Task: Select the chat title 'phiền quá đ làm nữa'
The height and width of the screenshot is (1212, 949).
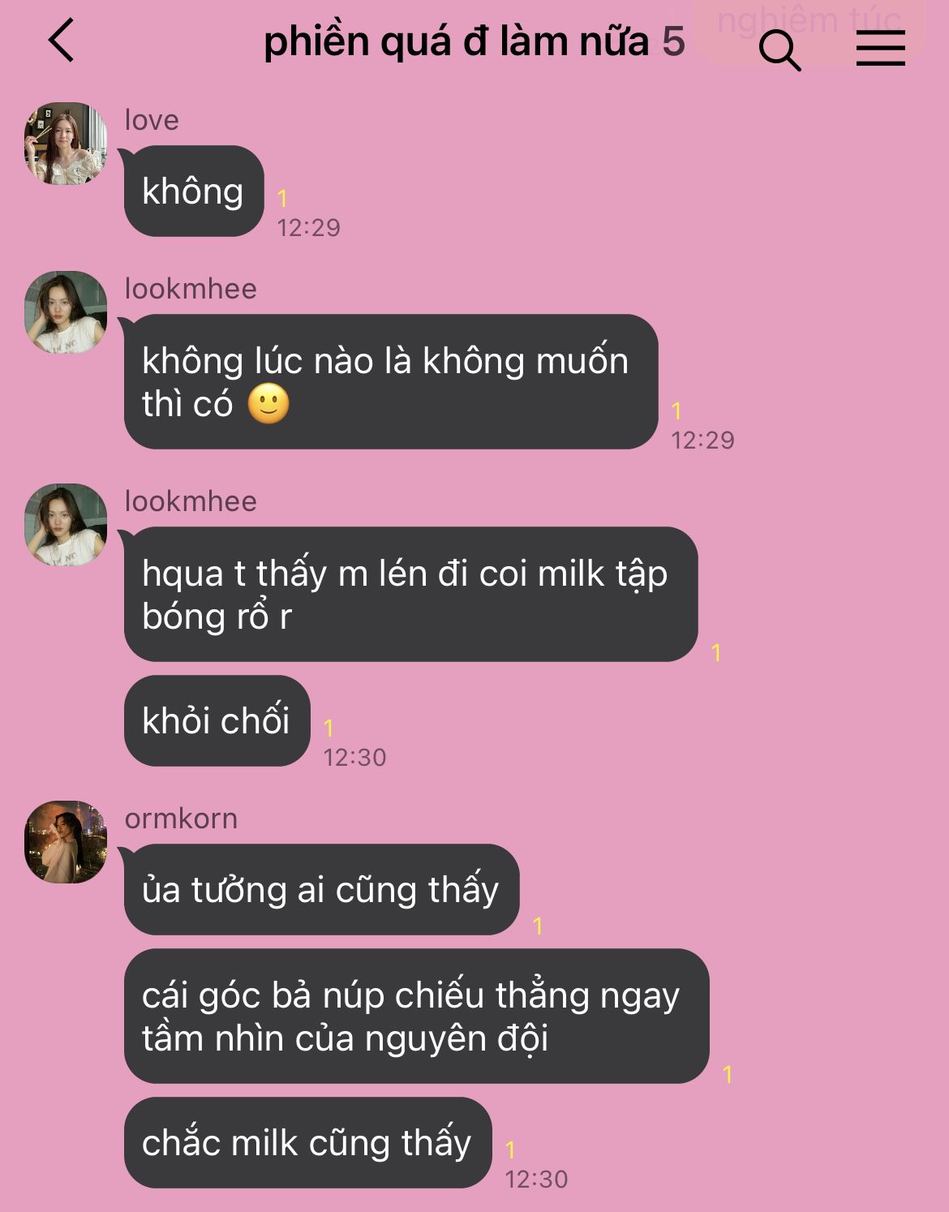Action: 457,41
